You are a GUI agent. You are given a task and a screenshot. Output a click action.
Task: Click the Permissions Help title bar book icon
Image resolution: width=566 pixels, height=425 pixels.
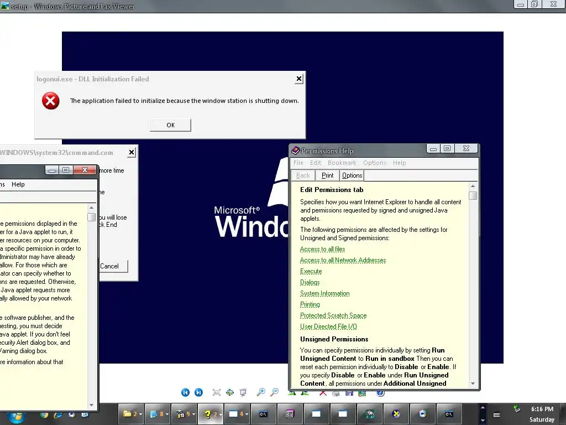(295, 151)
